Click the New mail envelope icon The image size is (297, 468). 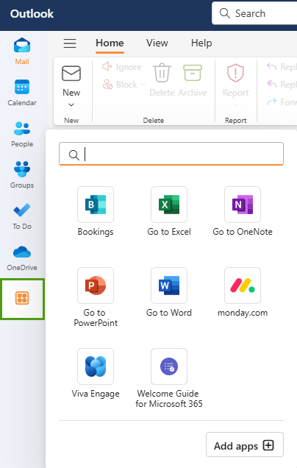[x=71, y=74]
